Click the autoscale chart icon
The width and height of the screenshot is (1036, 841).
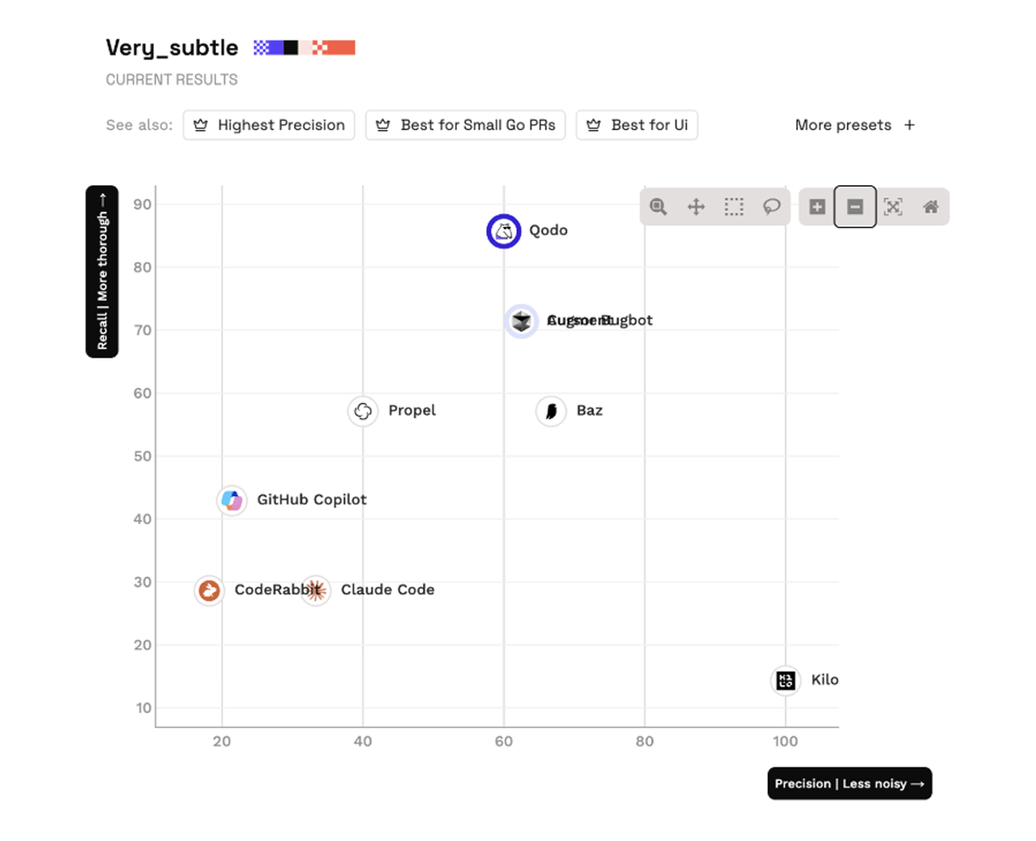893,207
